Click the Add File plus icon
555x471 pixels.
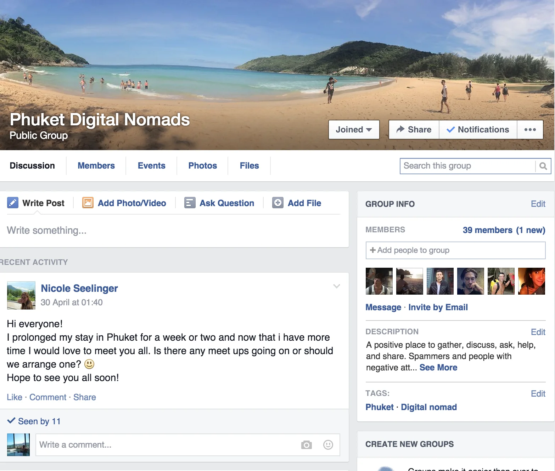point(278,203)
